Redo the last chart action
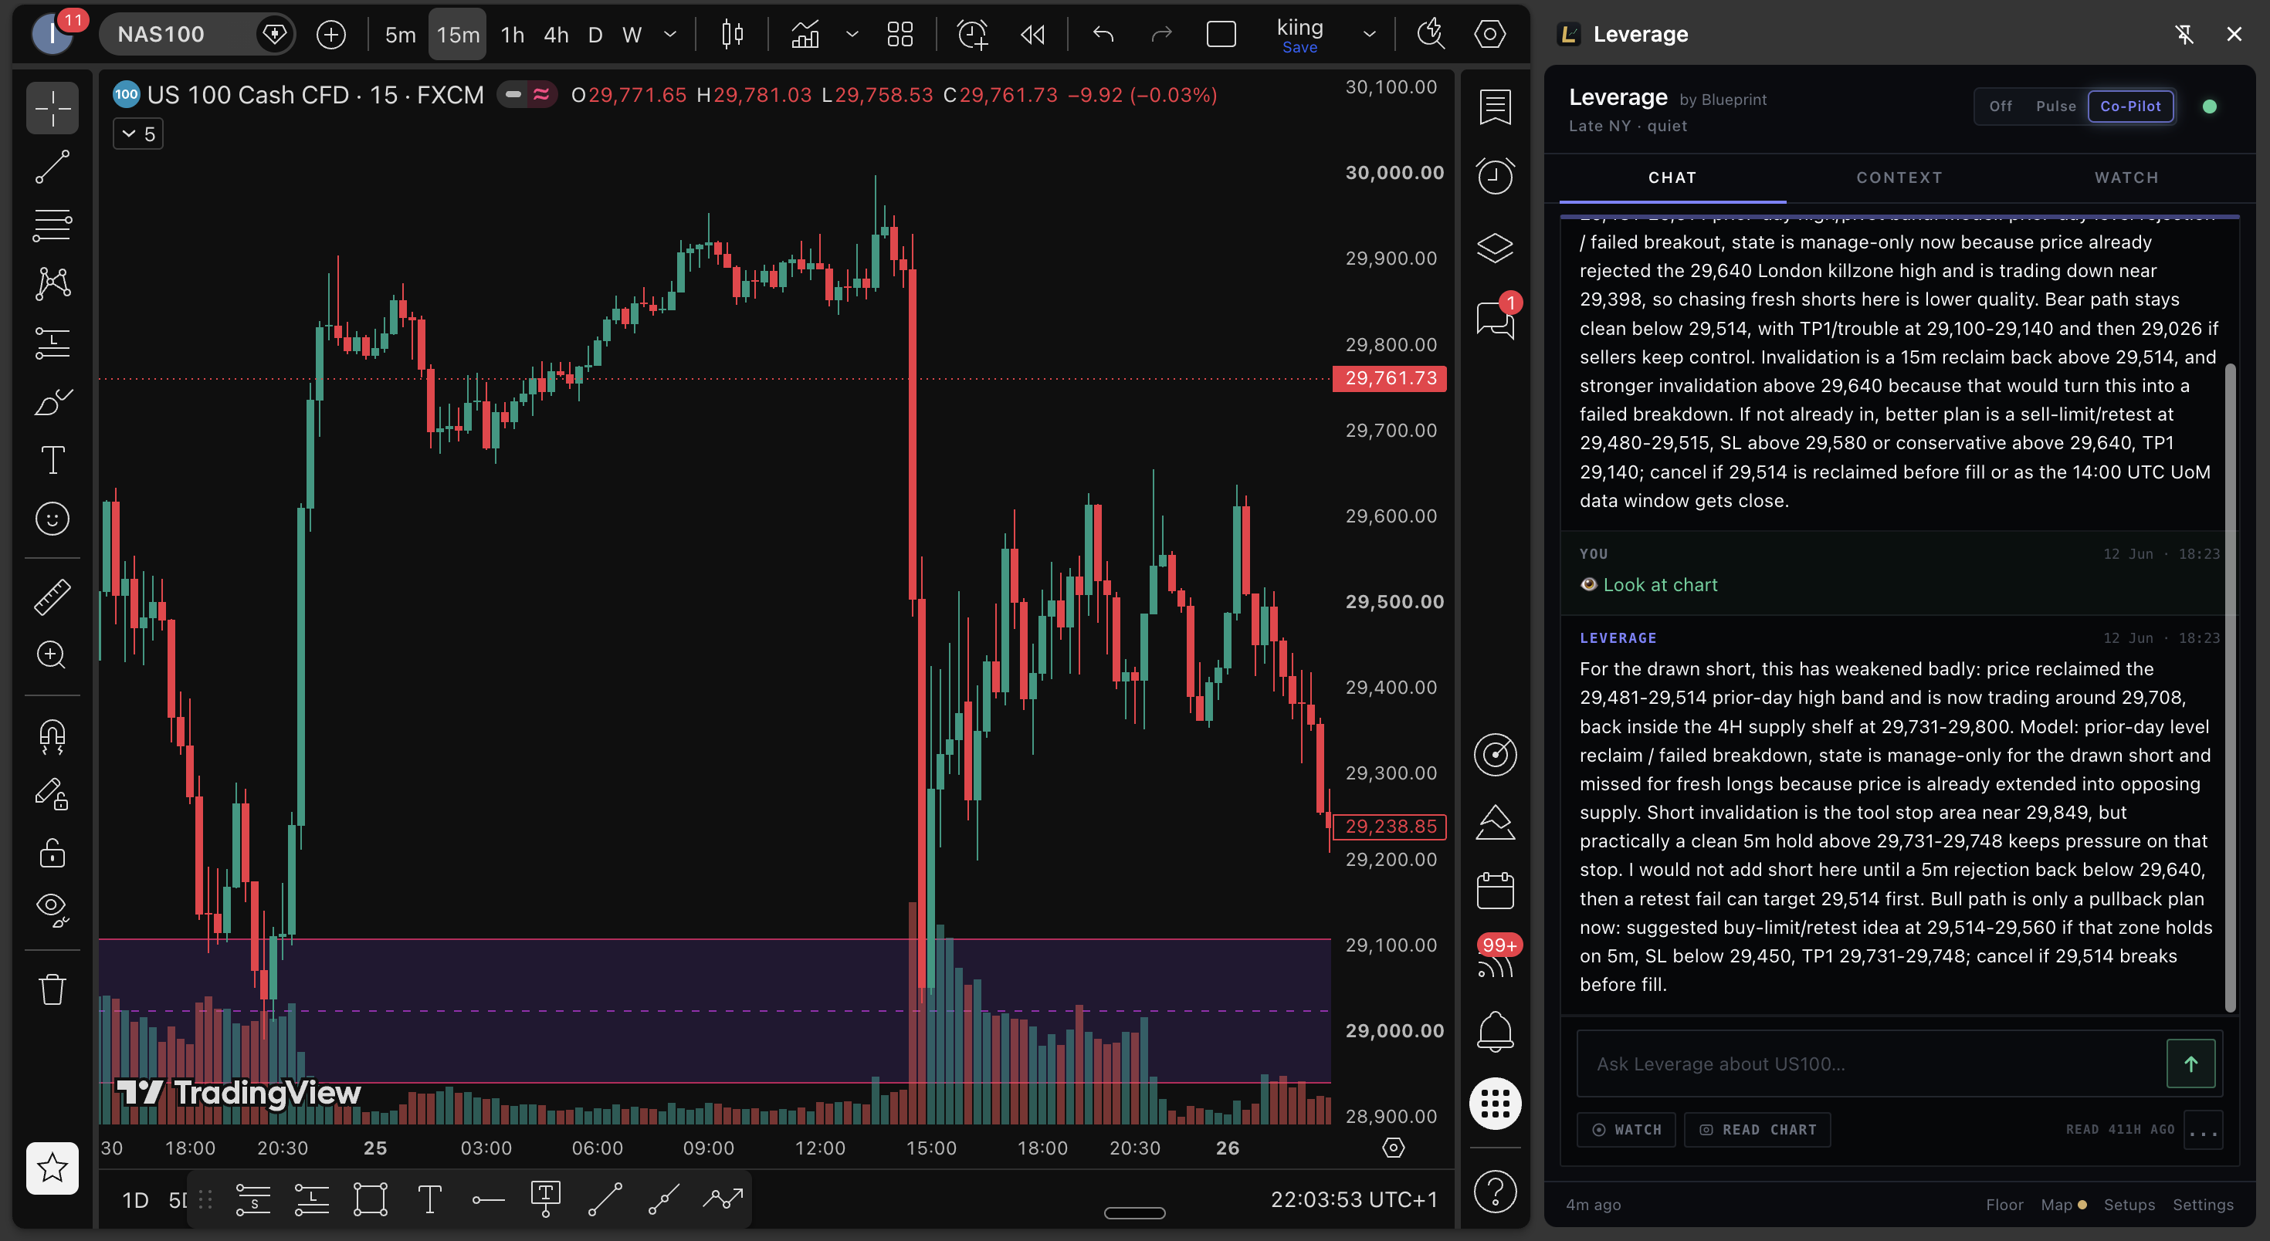This screenshot has height=1241, width=2270. point(1161,36)
